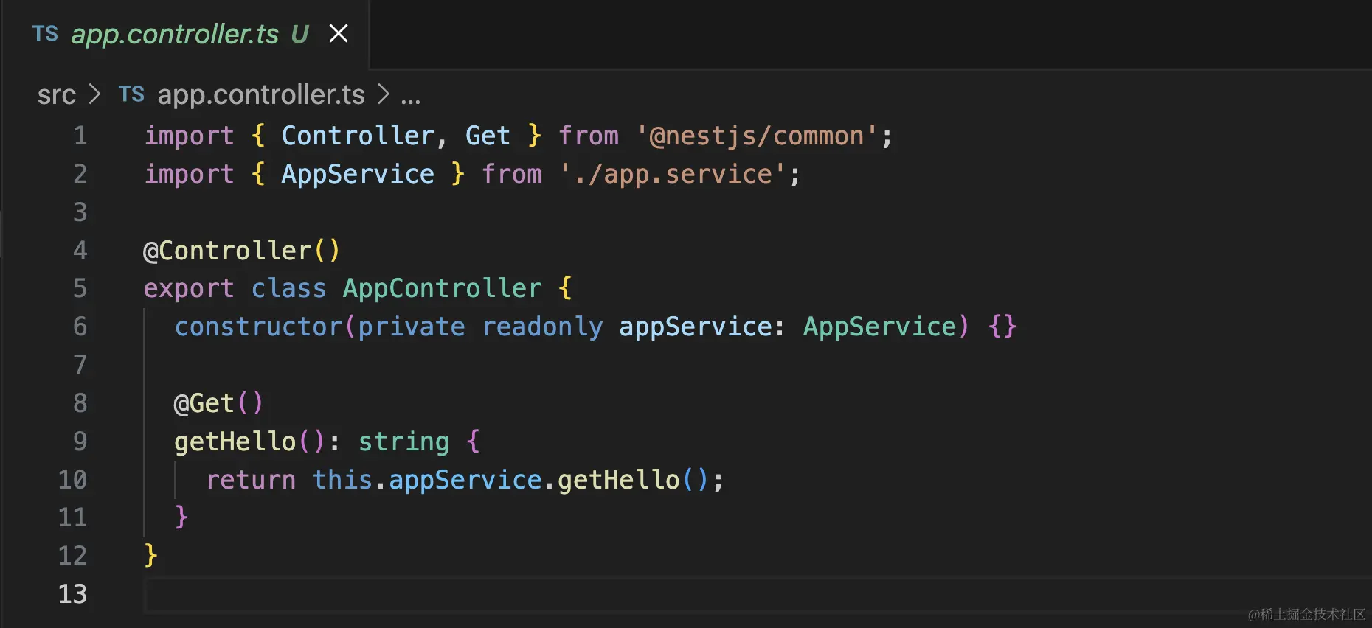
Task: Select the app.controller.ts editor tab
Action: [x=175, y=34]
